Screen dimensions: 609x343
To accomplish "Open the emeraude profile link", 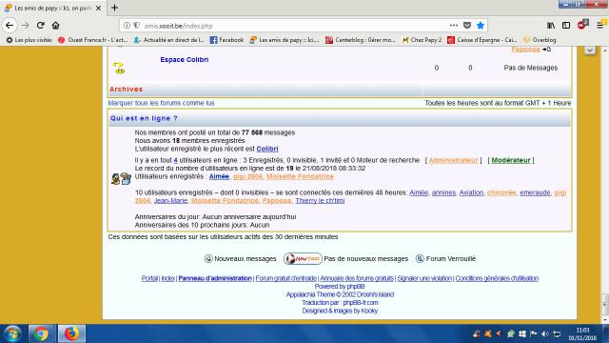I will pos(535,192).
